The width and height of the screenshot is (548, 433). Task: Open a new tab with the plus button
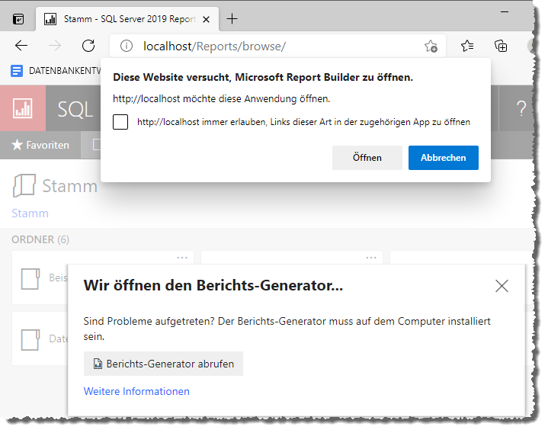click(x=232, y=19)
